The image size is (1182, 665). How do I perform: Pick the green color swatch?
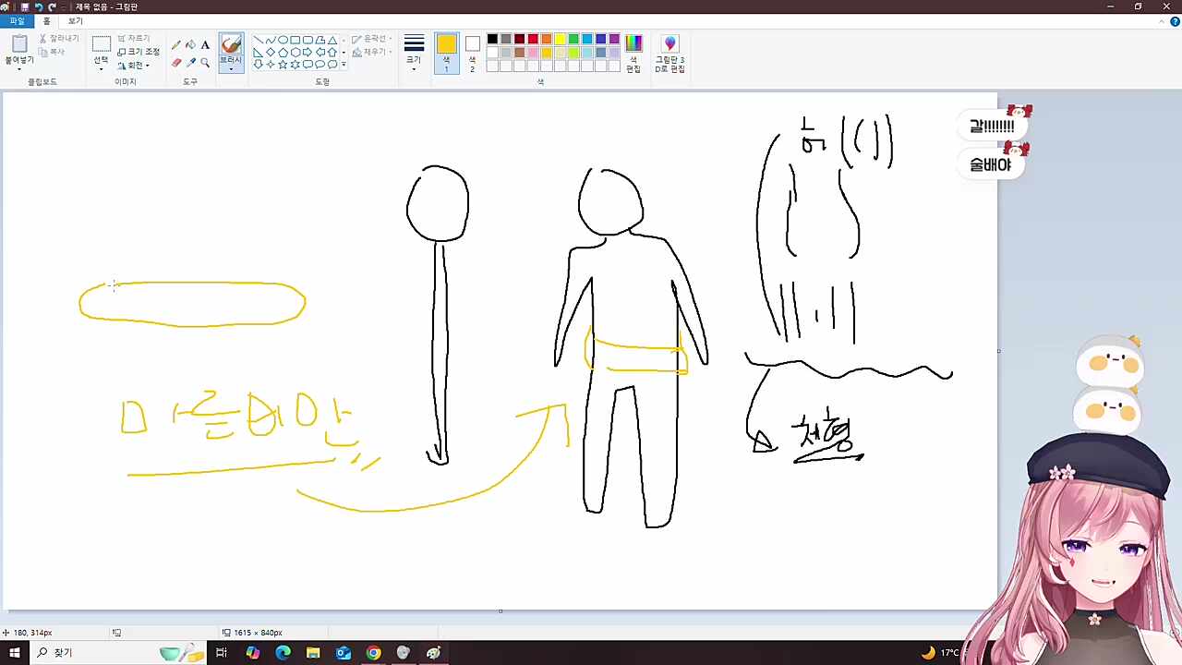point(573,39)
